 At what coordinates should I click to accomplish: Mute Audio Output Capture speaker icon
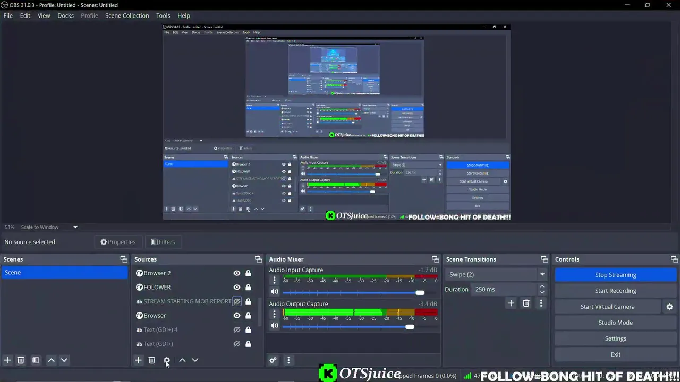click(x=274, y=326)
